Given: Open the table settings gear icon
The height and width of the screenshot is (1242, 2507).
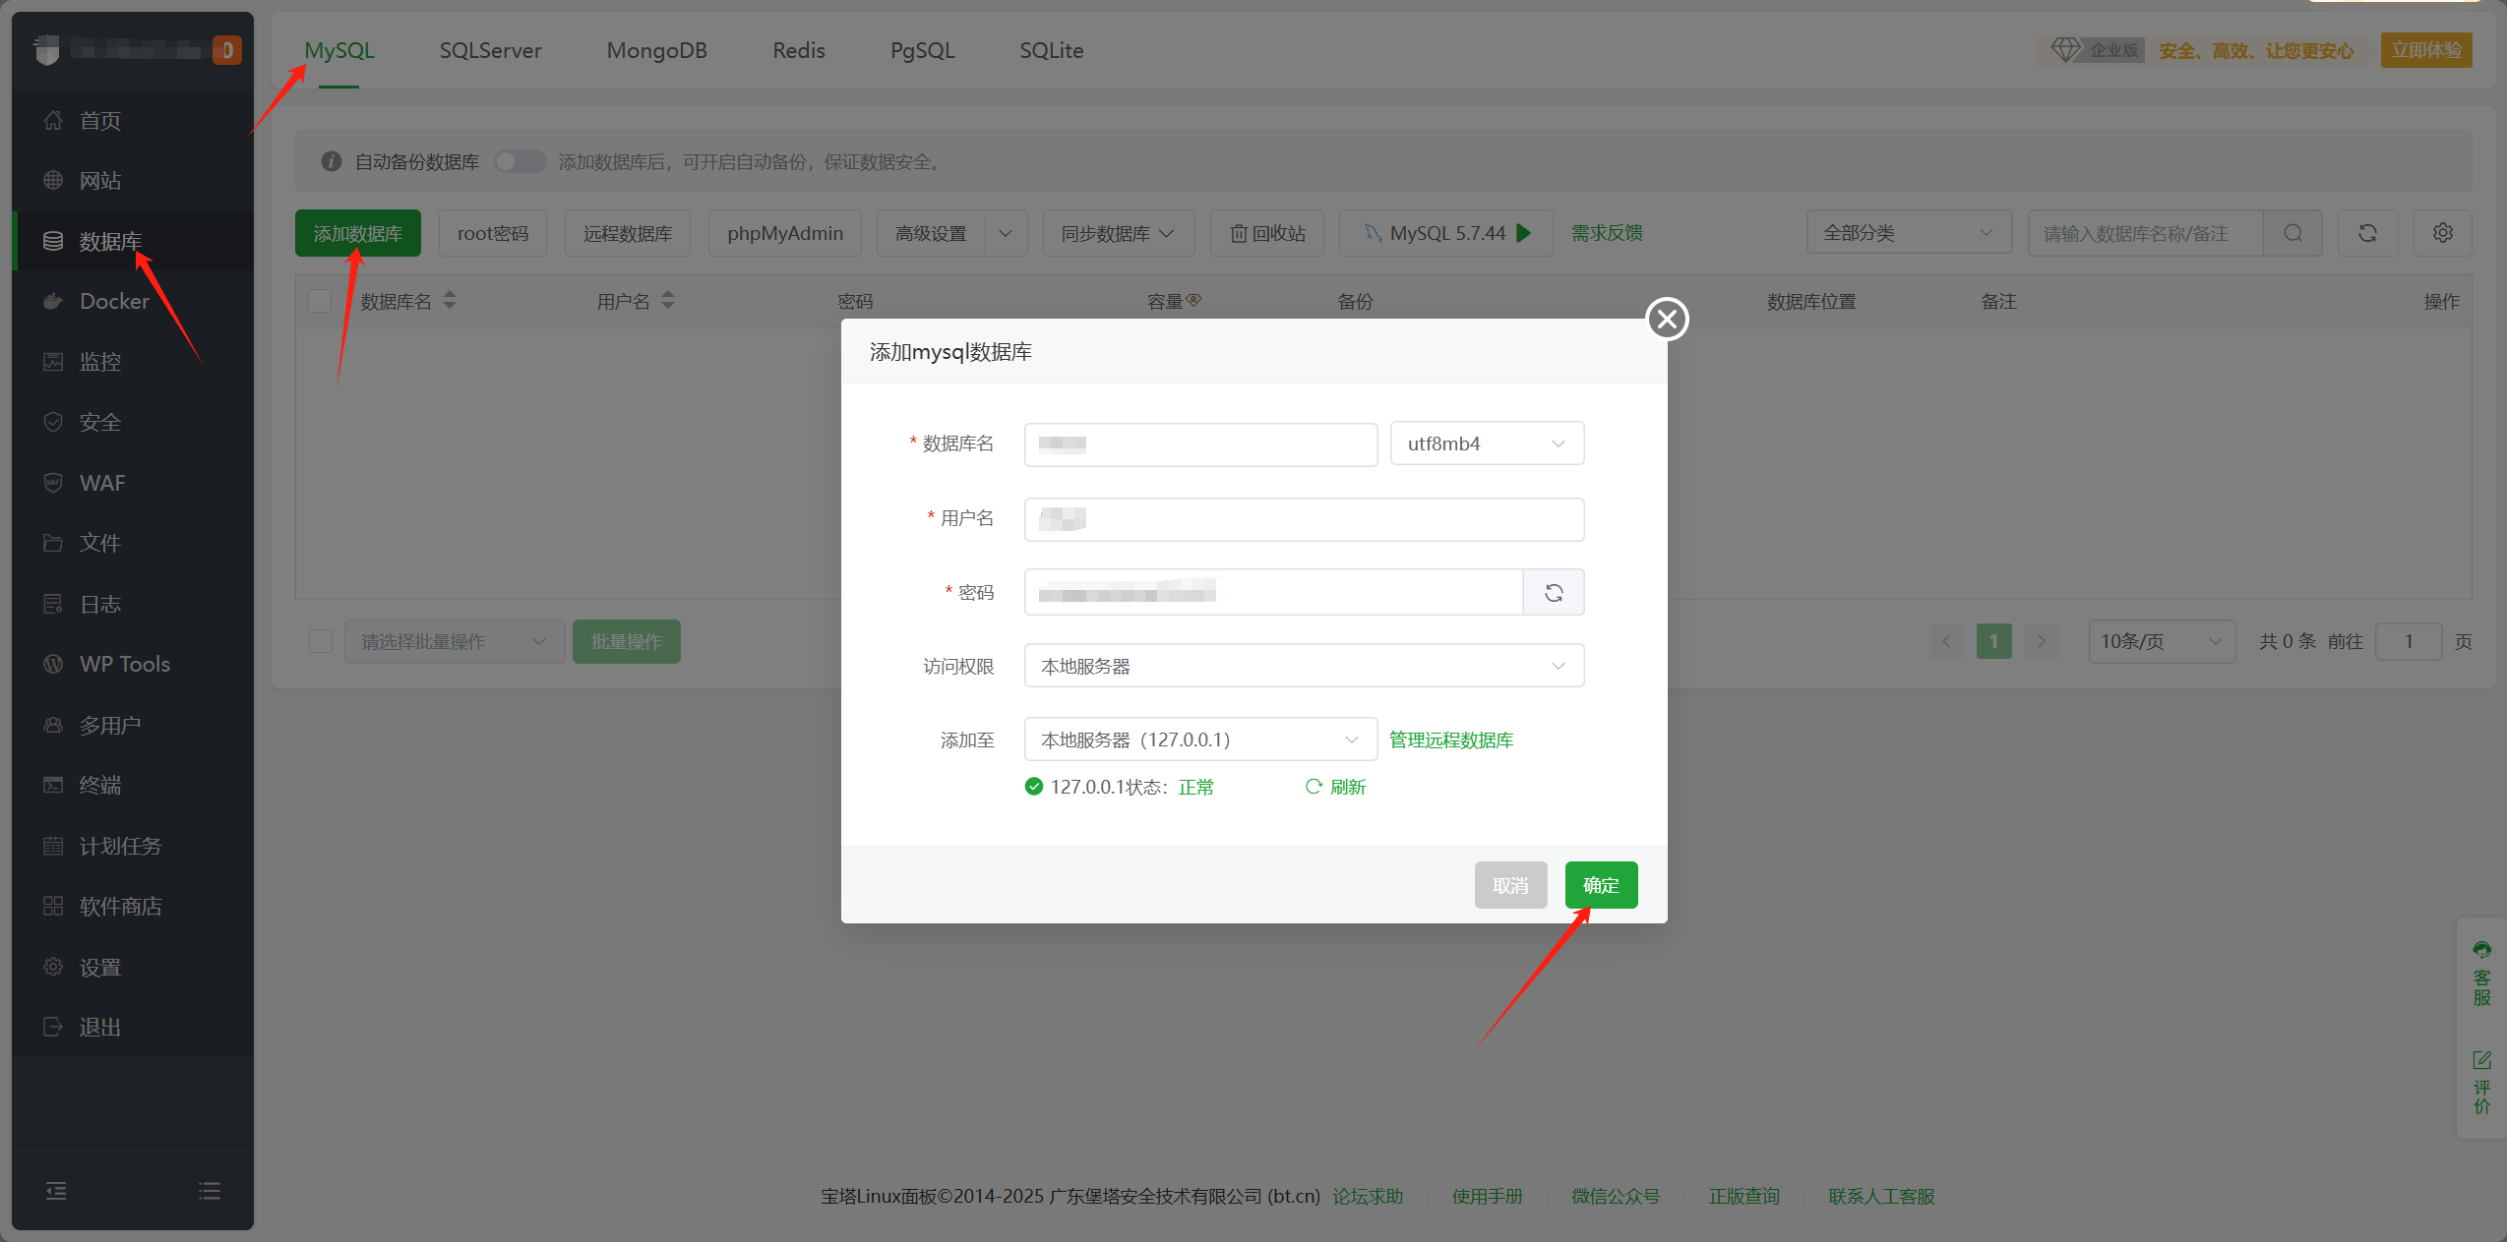Looking at the screenshot, I should click(2442, 233).
